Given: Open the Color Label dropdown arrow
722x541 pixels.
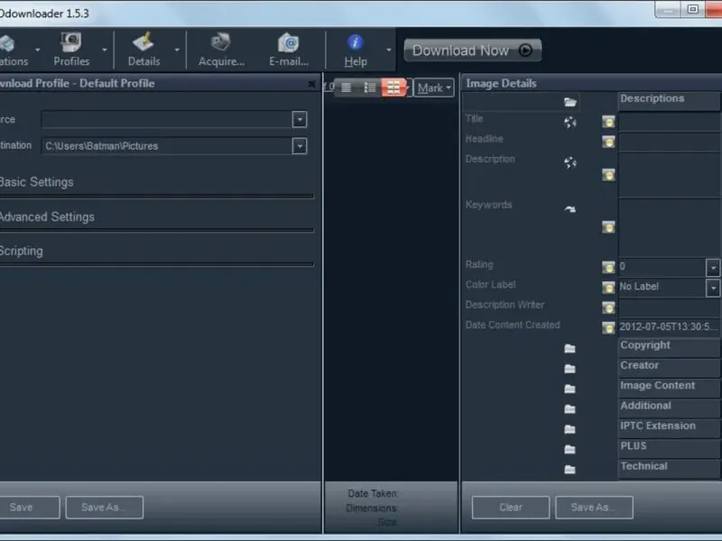Looking at the screenshot, I should [713, 288].
